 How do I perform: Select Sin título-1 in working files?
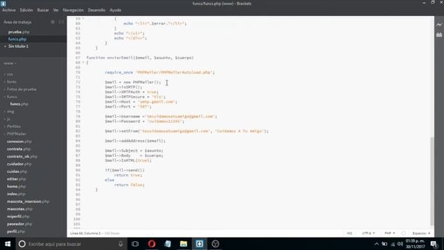[19, 47]
